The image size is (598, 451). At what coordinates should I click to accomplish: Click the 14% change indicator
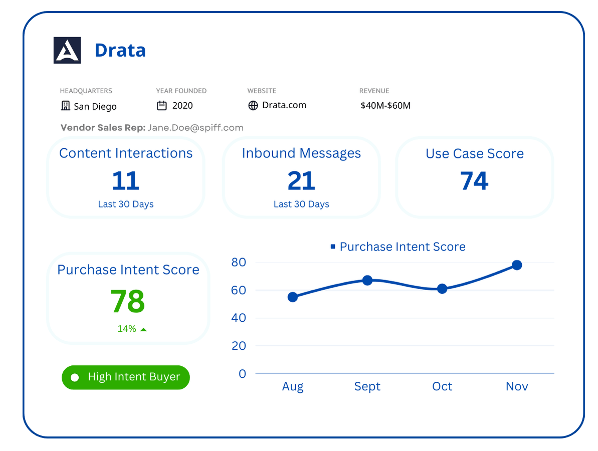[127, 329]
